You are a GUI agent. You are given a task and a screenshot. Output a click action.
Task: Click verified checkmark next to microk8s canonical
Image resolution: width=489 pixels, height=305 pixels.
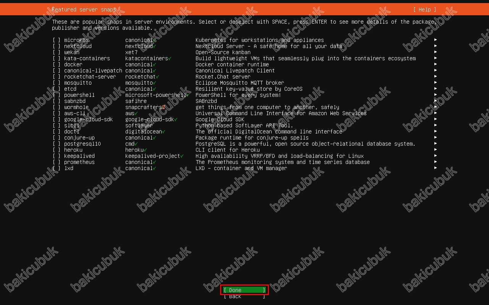154,40
